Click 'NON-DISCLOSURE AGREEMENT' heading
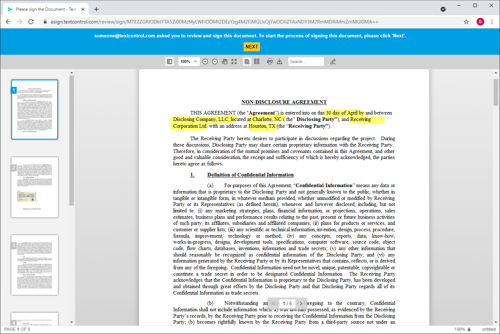This screenshot has height=334, width=500. [284, 102]
